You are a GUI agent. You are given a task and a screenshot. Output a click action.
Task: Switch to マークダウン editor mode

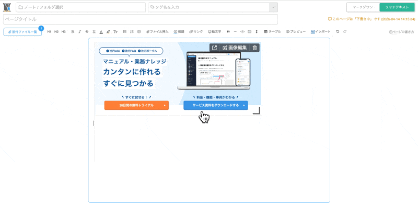(x=363, y=7)
